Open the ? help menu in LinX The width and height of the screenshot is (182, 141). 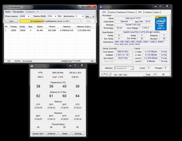pos(38,12)
